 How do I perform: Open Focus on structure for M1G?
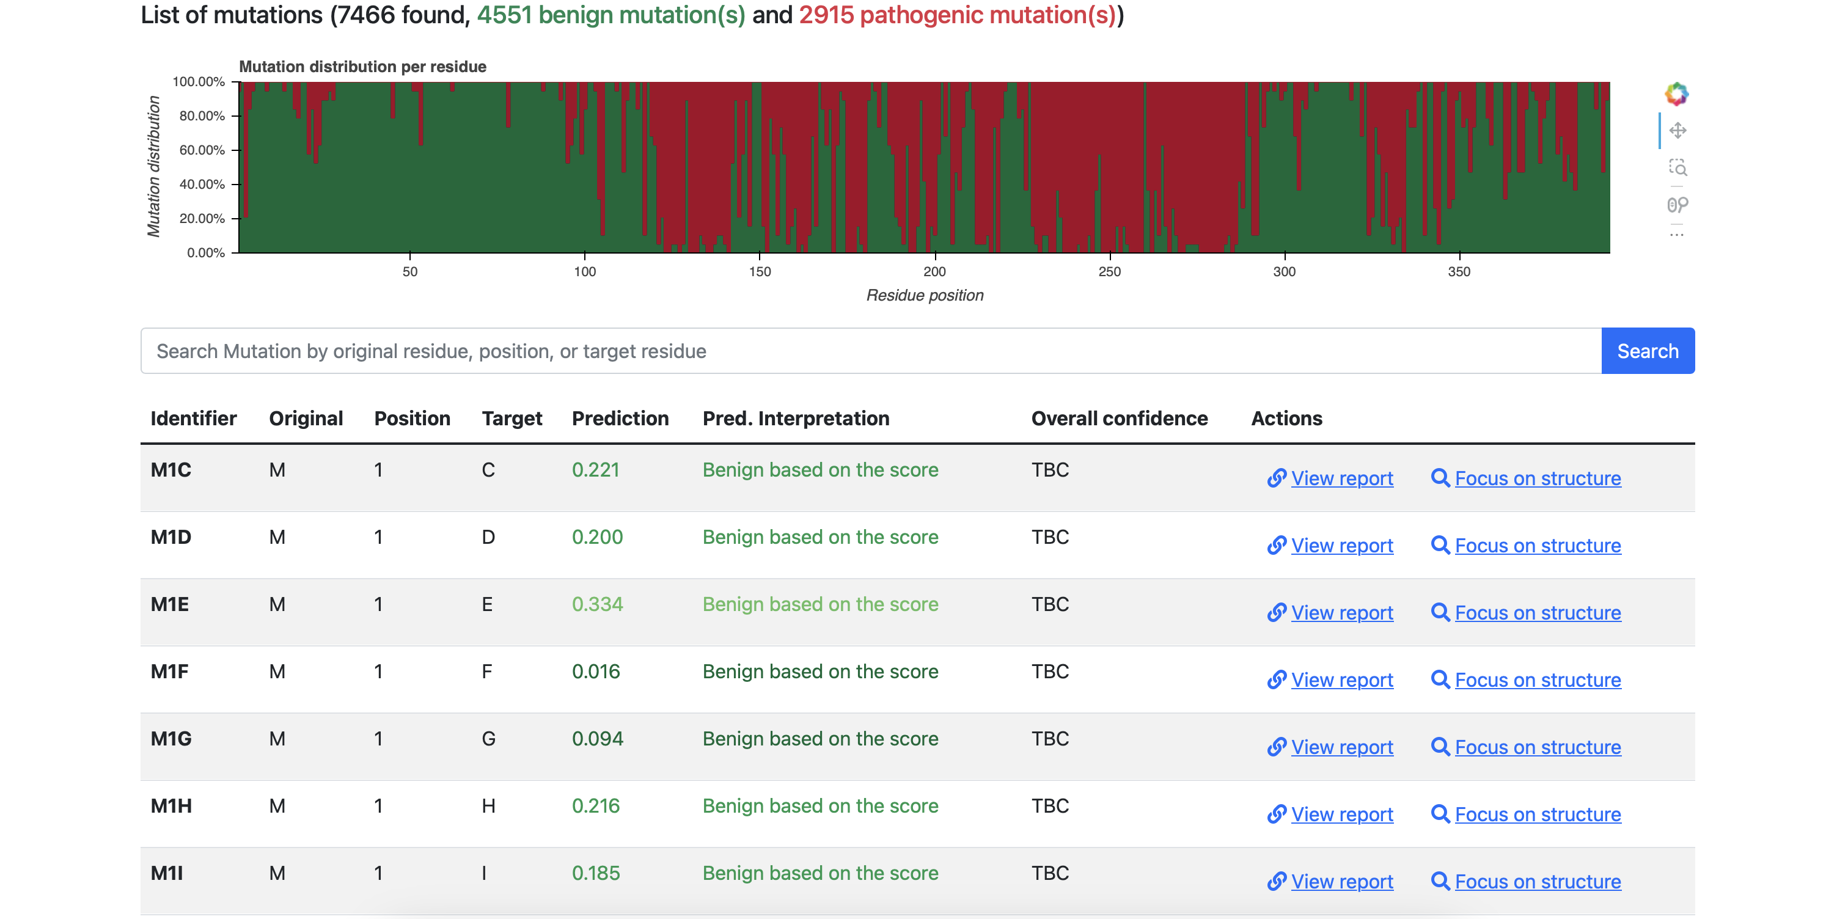pyautogui.click(x=1538, y=747)
